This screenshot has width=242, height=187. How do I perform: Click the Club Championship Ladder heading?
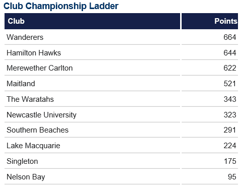pyautogui.click(x=61, y=6)
